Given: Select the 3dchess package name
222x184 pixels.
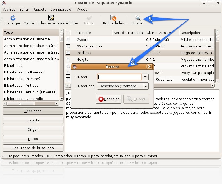Looking at the screenshot, I should 84,53.
